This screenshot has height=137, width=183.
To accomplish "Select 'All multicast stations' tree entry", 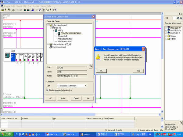I will 65,42.
